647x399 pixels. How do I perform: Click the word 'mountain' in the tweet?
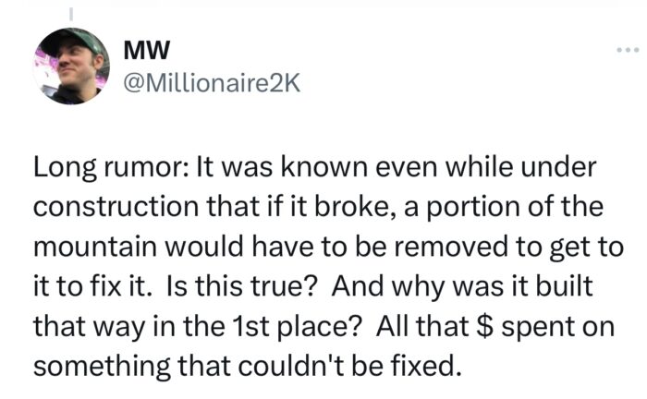pos(95,246)
